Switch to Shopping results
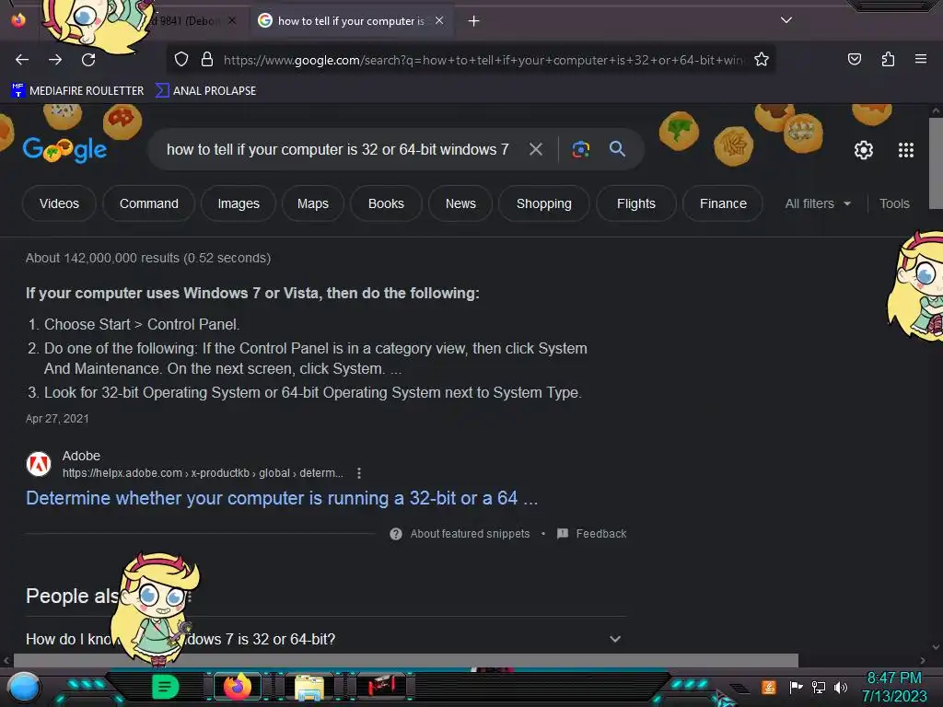 click(543, 203)
